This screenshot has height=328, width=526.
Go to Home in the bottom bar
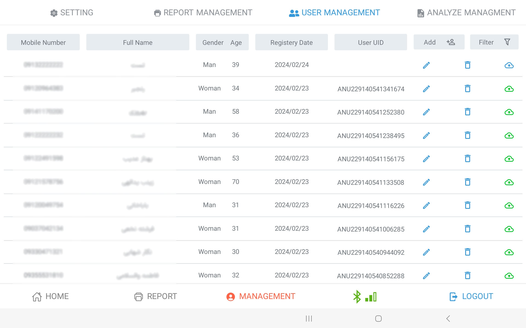(x=50, y=296)
